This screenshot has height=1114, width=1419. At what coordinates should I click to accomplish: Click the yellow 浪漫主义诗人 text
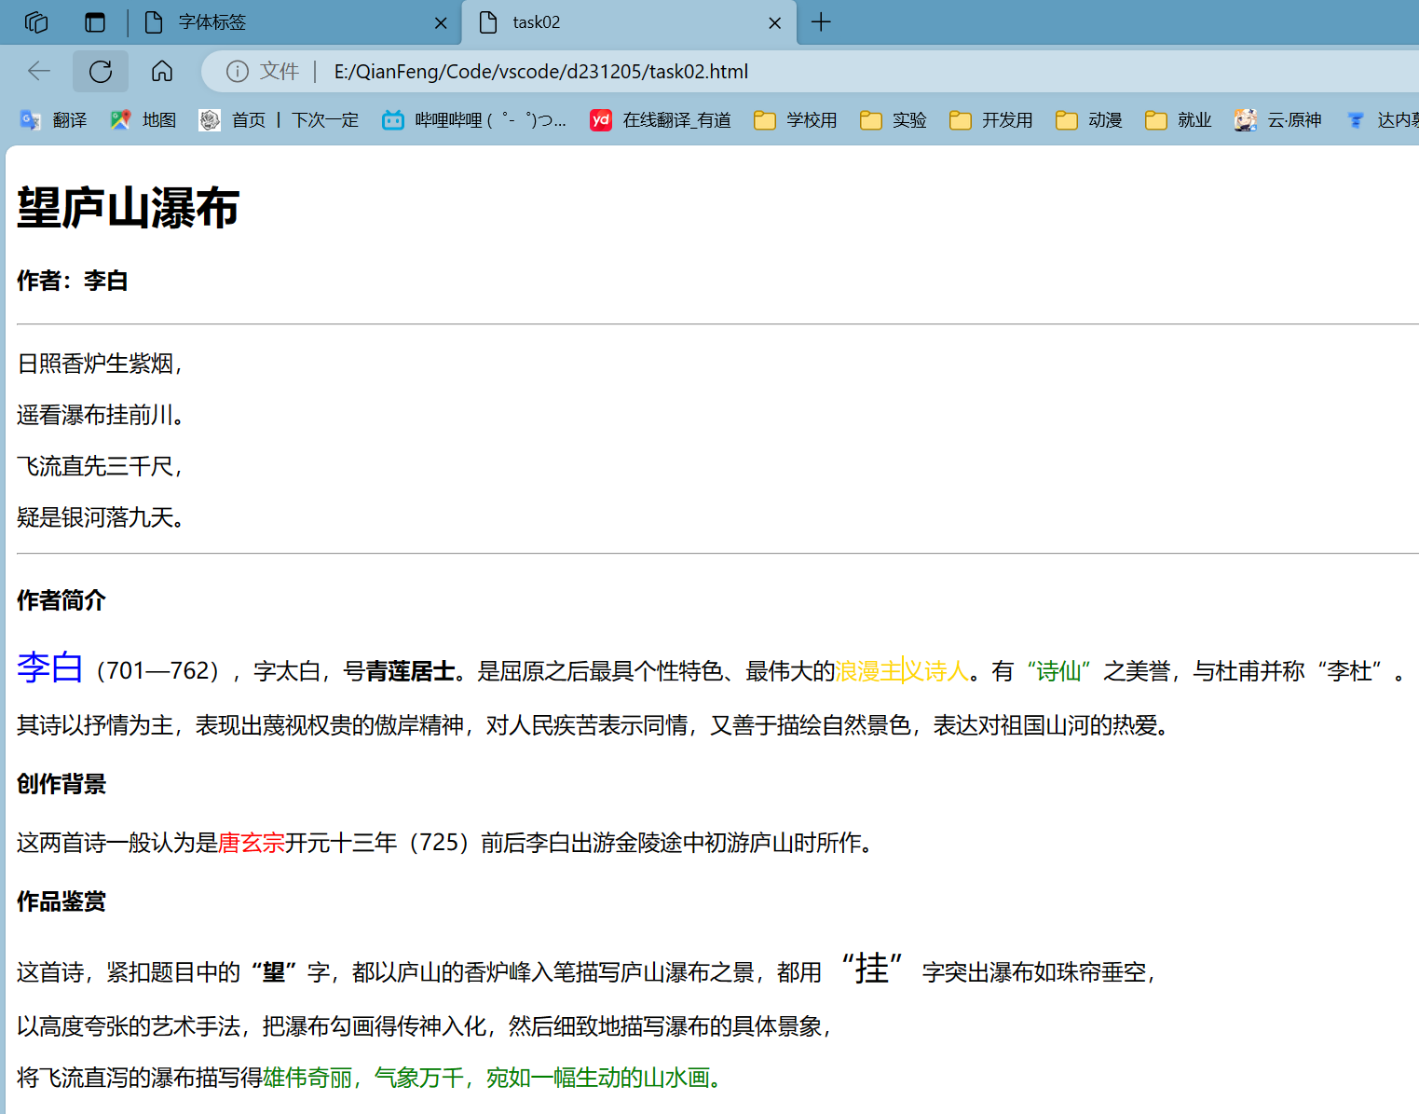(902, 671)
